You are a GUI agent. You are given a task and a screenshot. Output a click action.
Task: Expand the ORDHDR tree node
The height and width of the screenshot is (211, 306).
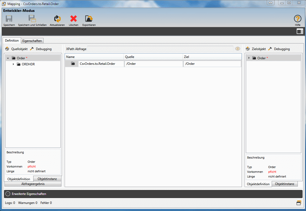[x=13, y=64]
